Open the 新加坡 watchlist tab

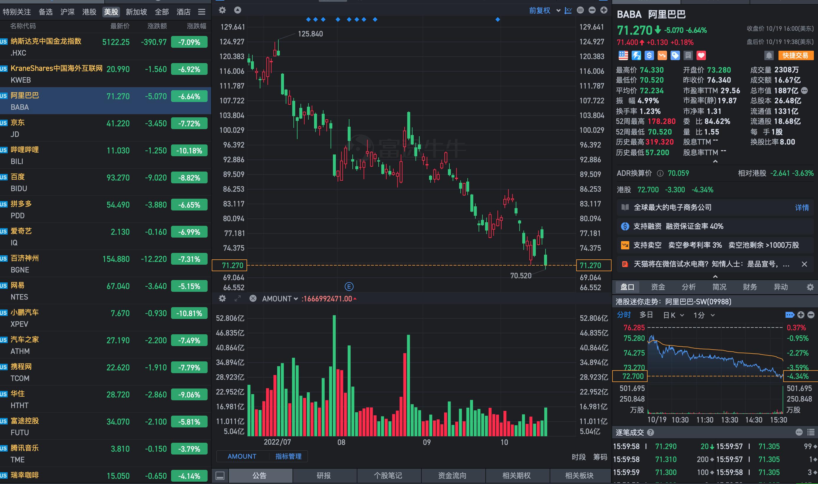click(137, 12)
